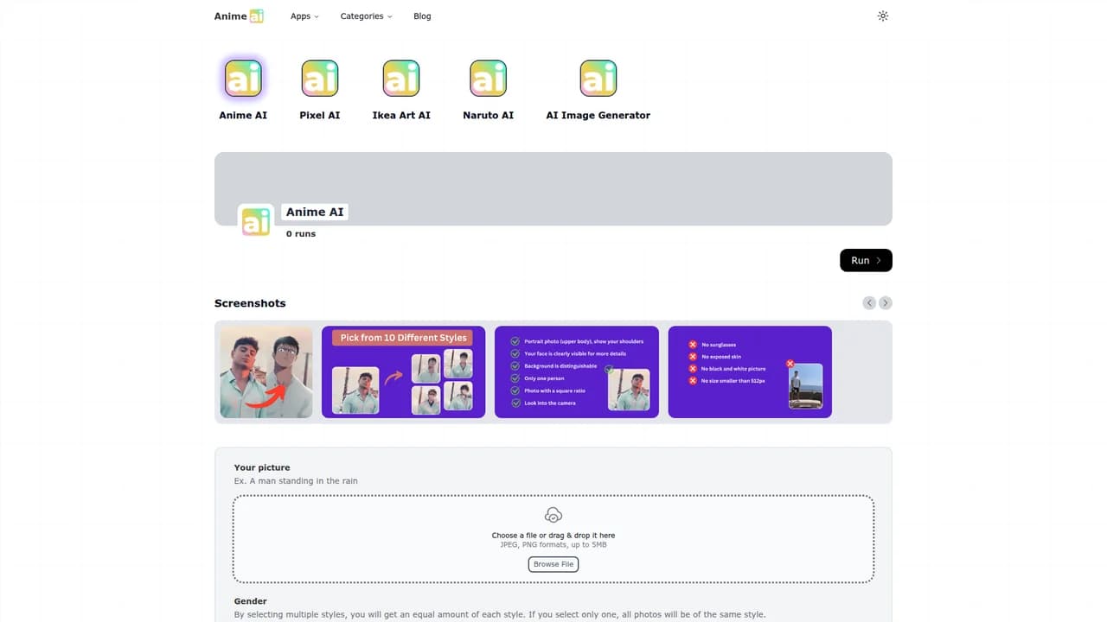Go to next screenshot with right chevron
The height and width of the screenshot is (622, 1107).
(x=886, y=303)
